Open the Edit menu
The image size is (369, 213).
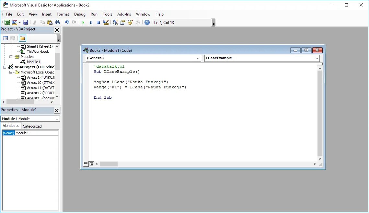pos(20,14)
